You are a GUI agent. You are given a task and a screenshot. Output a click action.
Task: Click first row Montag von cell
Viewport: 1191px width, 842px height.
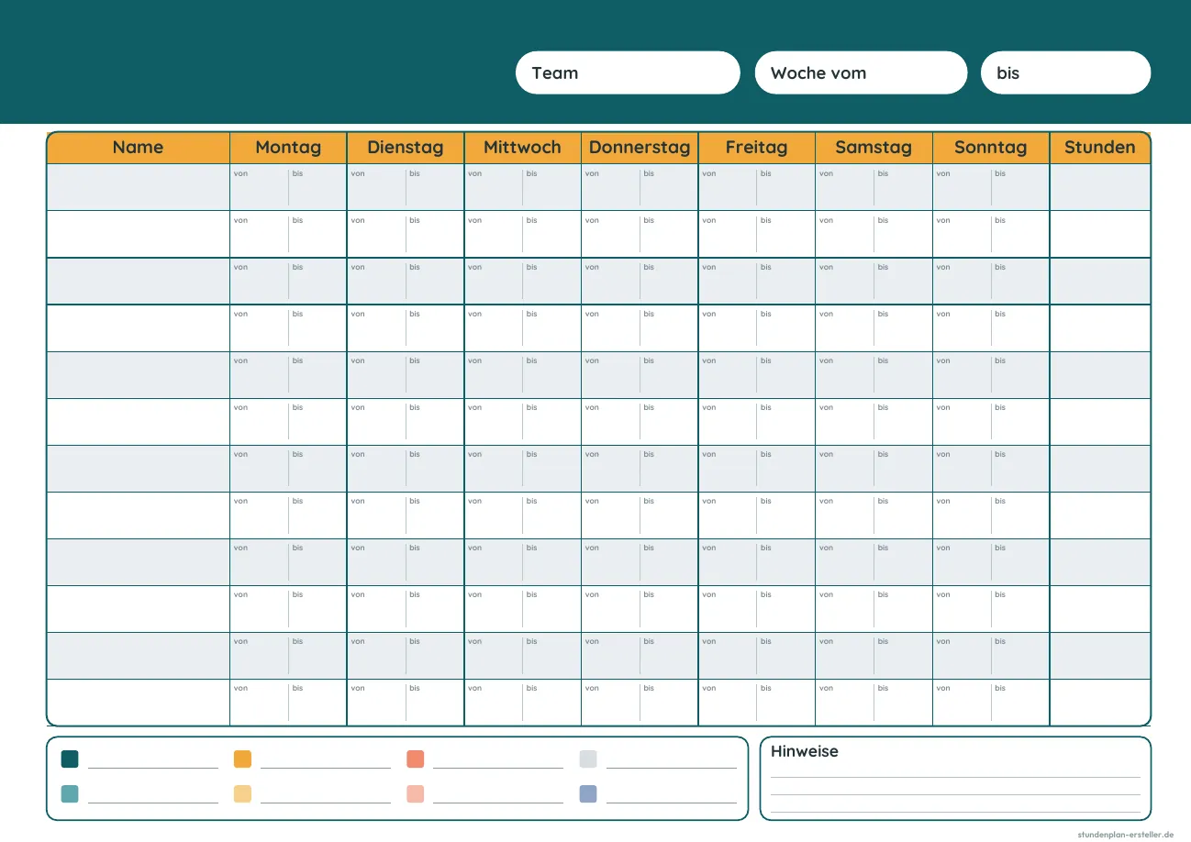[260, 187]
